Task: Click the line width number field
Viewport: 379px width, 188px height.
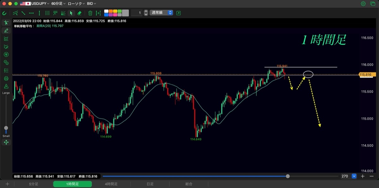Action: coord(136,13)
